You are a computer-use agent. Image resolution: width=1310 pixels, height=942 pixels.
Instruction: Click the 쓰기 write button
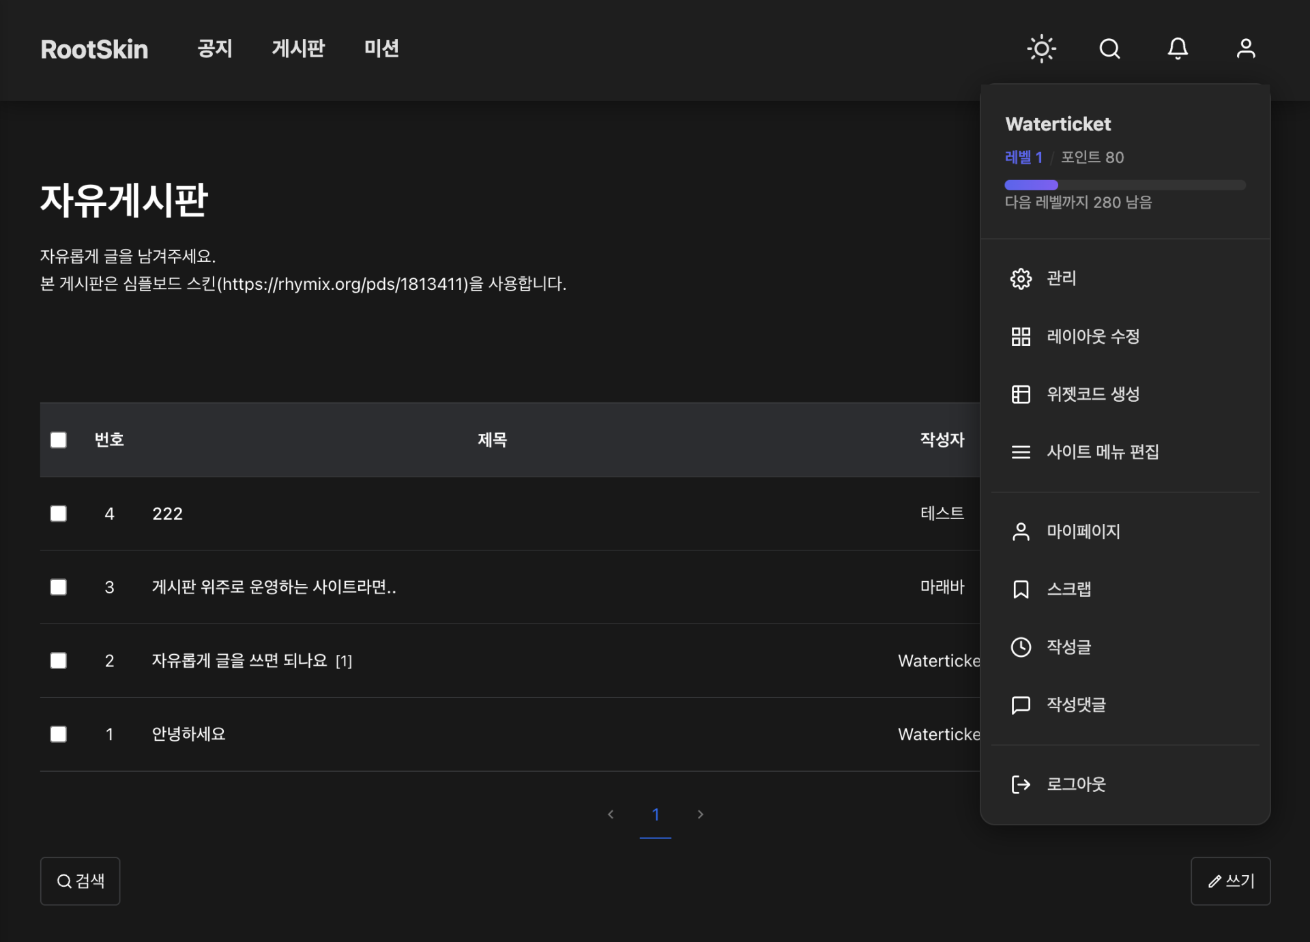point(1230,881)
